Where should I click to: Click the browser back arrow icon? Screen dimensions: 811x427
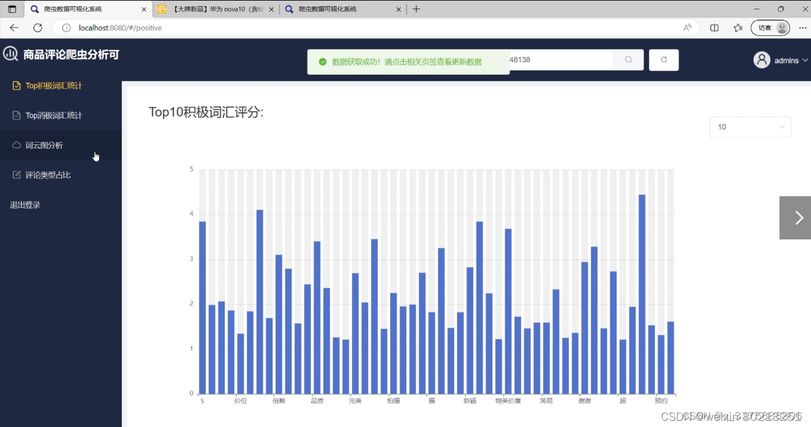(x=14, y=27)
